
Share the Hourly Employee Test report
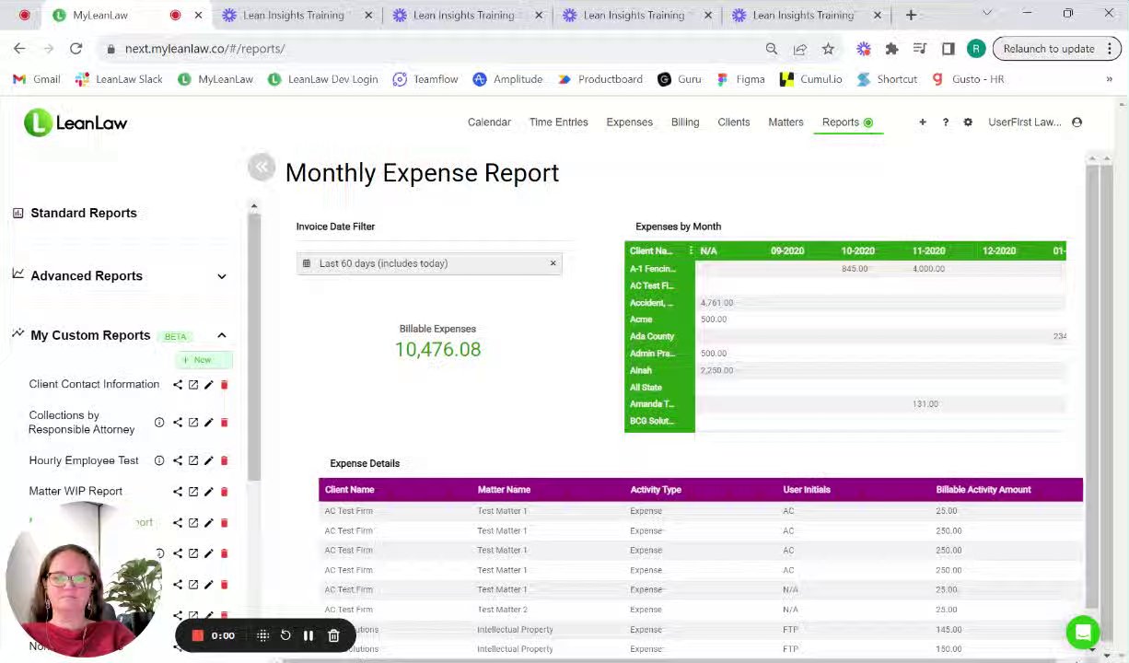[x=178, y=460]
